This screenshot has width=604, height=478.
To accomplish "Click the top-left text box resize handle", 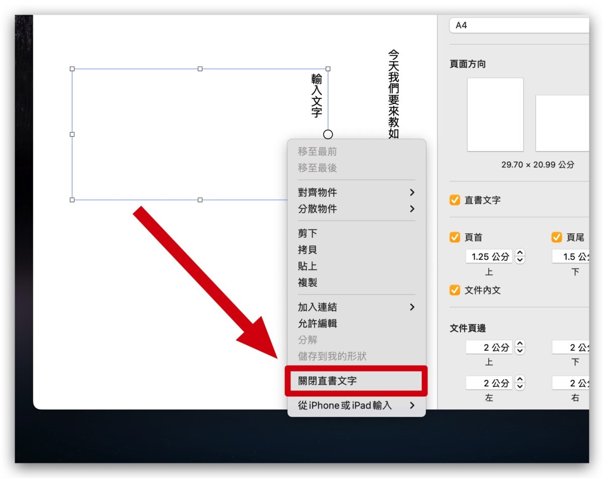I will pyautogui.click(x=72, y=69).
